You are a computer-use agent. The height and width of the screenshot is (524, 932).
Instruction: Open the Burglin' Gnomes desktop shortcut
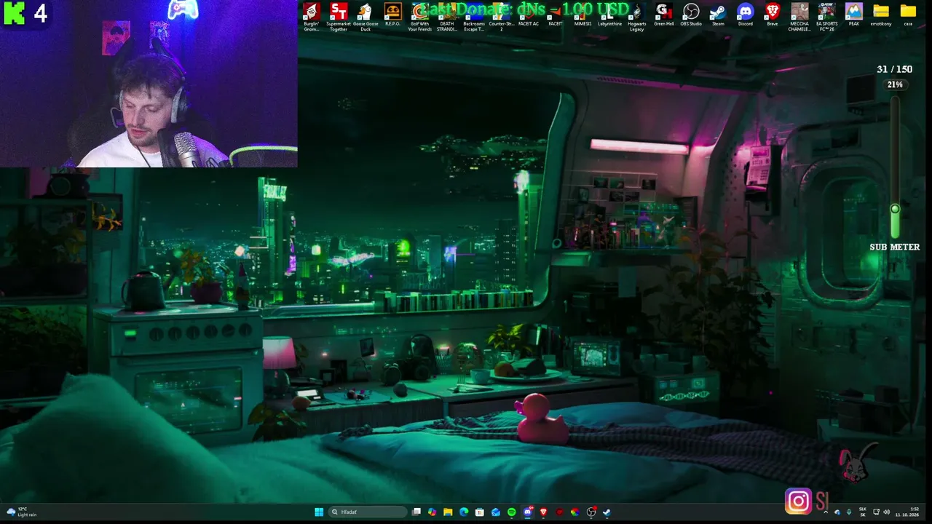click(312, 17)
